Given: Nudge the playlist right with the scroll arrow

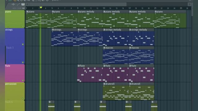Looking at the screenshot, I should (x=189, y=4).
